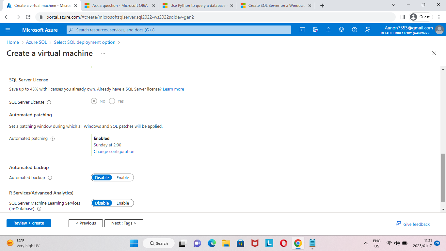Close the Create a virtual machine blade
The image size is (446, 251).
(x=434, y=53)
